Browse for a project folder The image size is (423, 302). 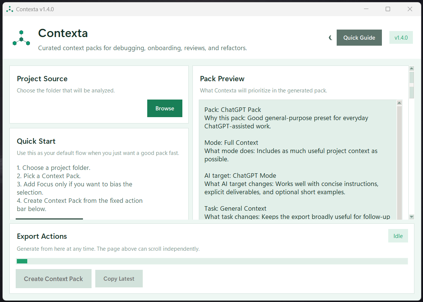point(165,108)
